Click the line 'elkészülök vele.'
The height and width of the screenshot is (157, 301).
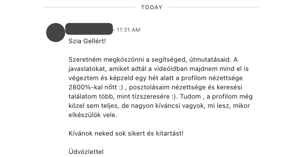[x=93, y=115]
